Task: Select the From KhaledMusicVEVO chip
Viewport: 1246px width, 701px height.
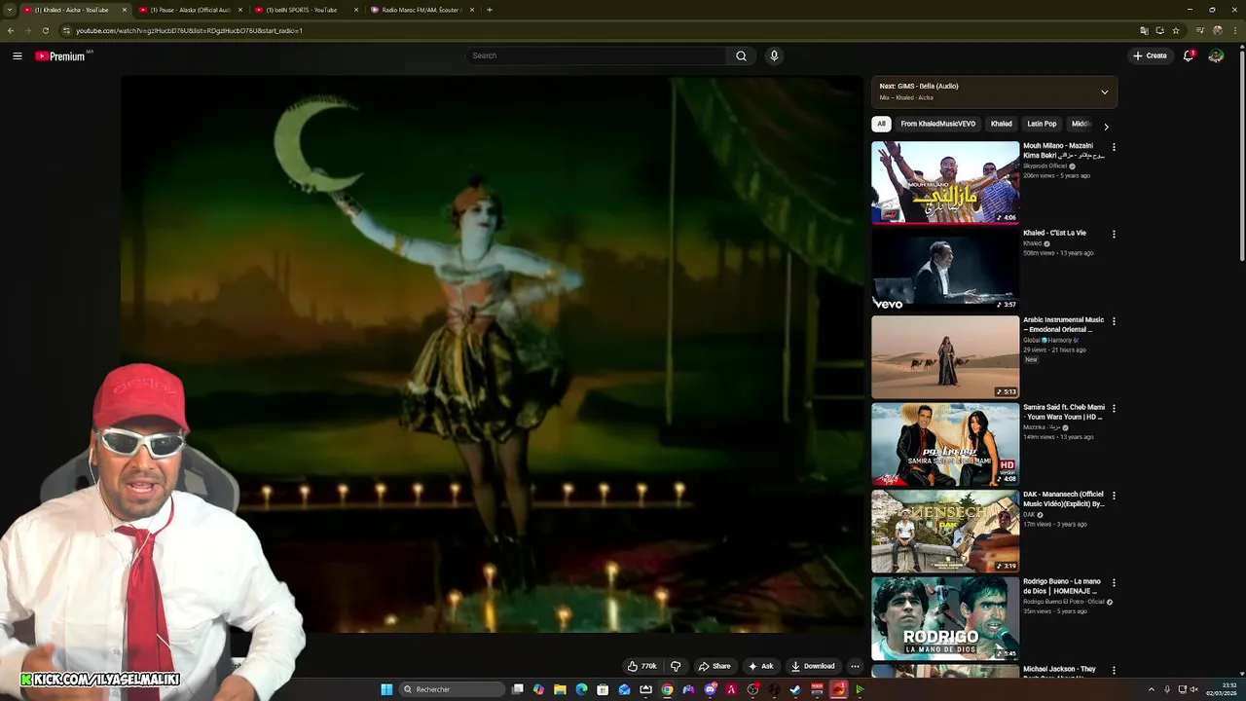Action: click(937, 124)
